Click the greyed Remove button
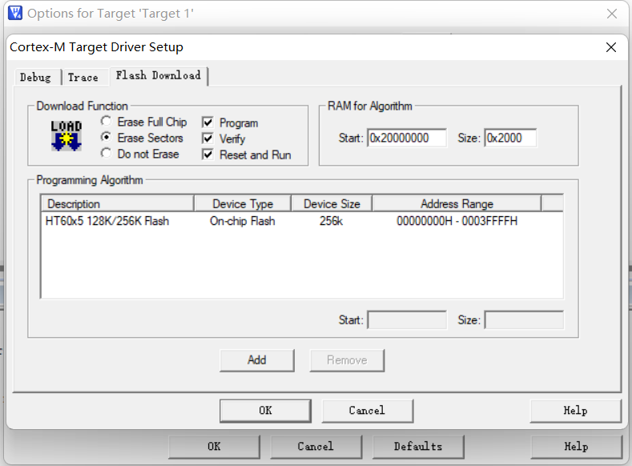This screenshot has width=632, height=466. point(347,360)
